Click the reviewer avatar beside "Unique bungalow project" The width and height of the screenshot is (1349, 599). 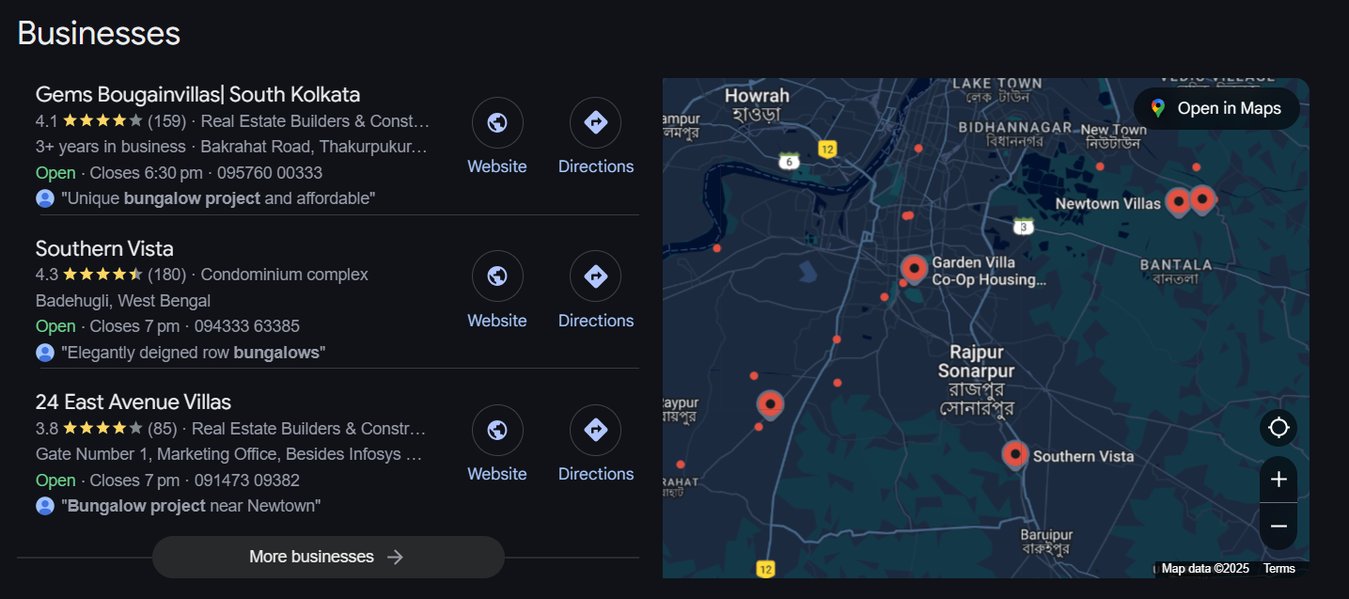click(x=45, y=198)
